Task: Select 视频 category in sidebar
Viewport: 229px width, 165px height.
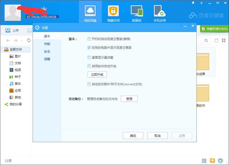Action: (x=15, y=70)
